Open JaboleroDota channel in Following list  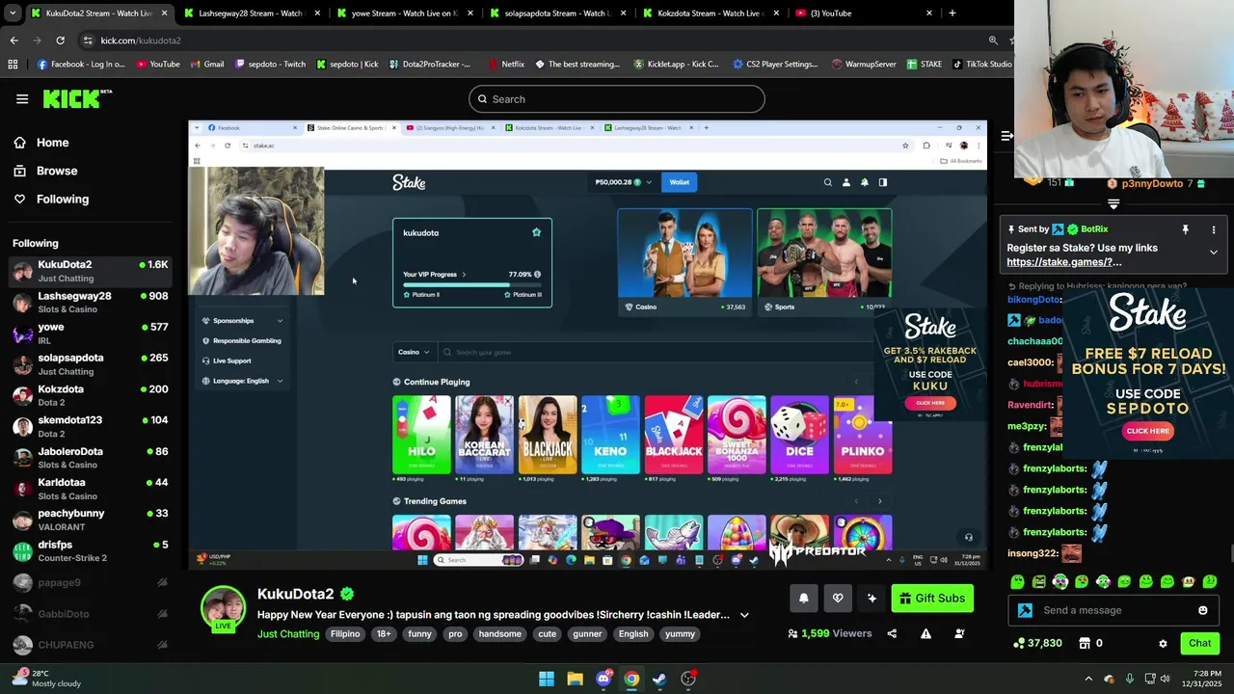(x=90, y=457)
